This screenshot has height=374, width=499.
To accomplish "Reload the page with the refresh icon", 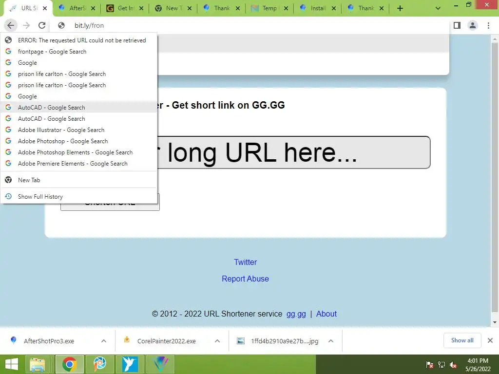I will [x=42, y=25].
